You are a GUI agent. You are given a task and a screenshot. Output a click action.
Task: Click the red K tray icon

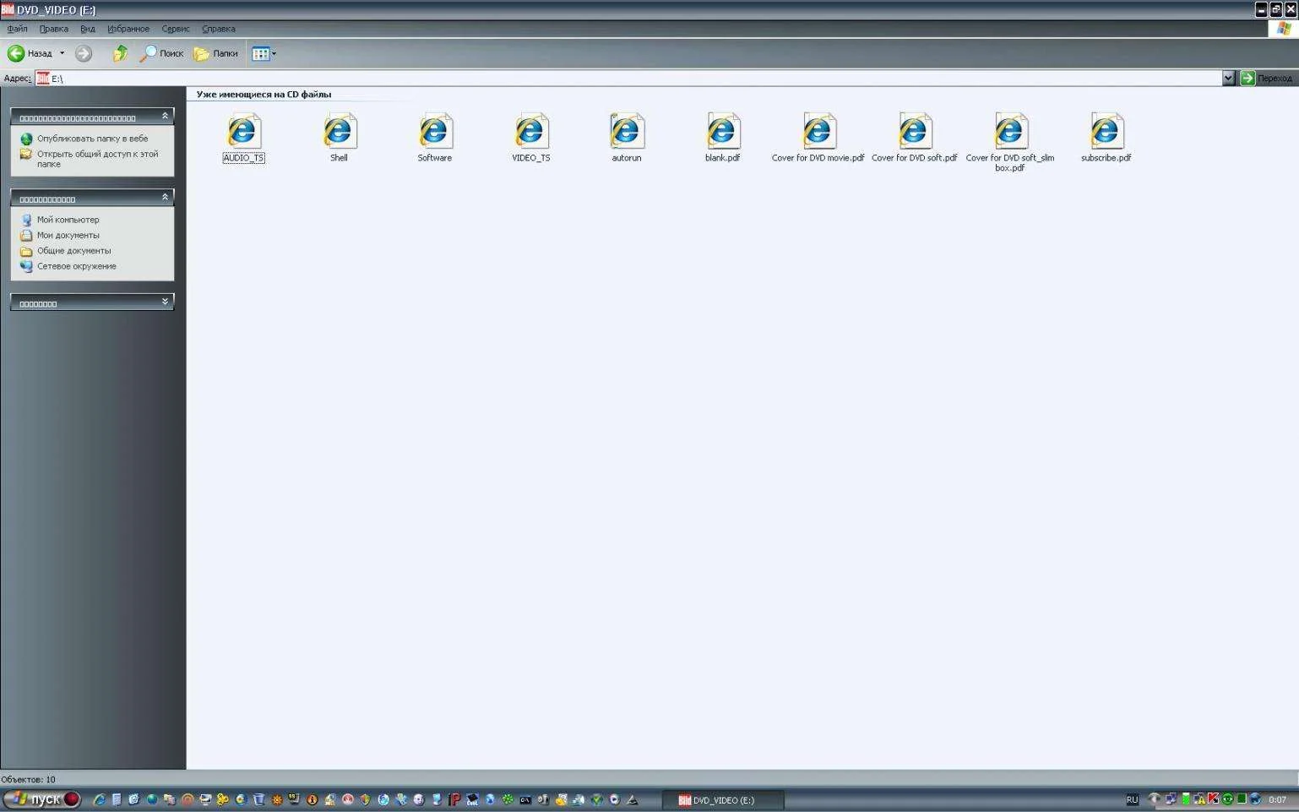[x=1213, y=799]
